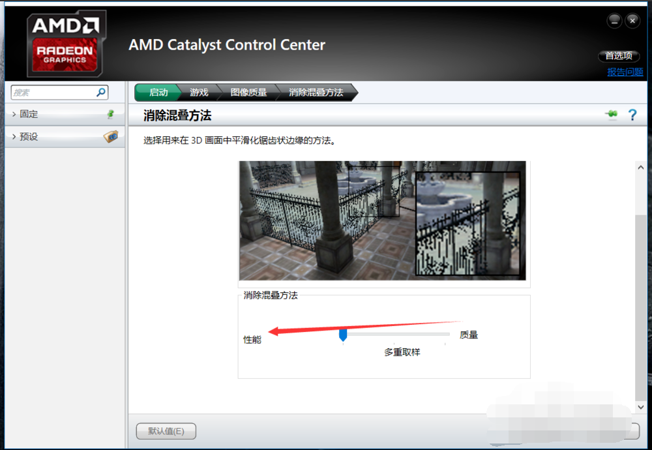
Task: Open the 首选项 preferences button
Action: [x=619, y=55]
